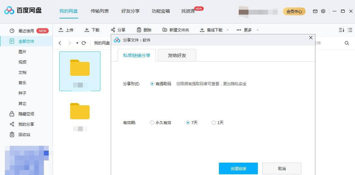Click the trash delete icon in the toolbar

pyautogui.click(x=139, y=30)
